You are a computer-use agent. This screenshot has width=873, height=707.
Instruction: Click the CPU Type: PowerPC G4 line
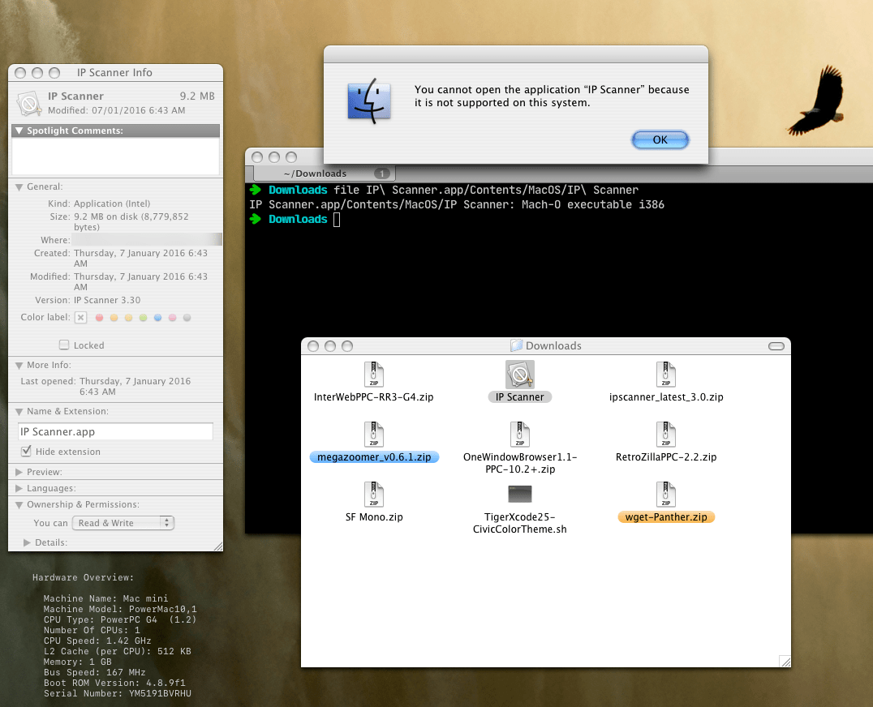[120, 619]
